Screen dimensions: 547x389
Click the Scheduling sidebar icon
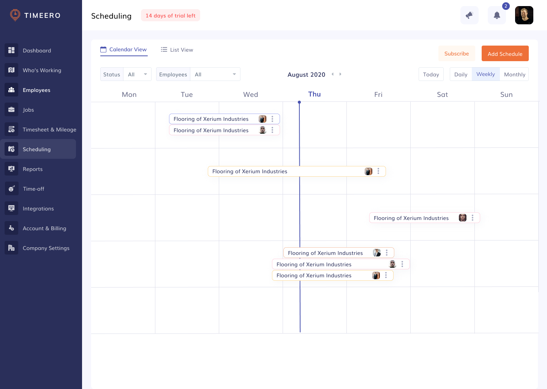11,149
